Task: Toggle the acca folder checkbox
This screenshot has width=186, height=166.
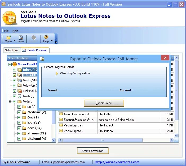Action: coord(19,128)
